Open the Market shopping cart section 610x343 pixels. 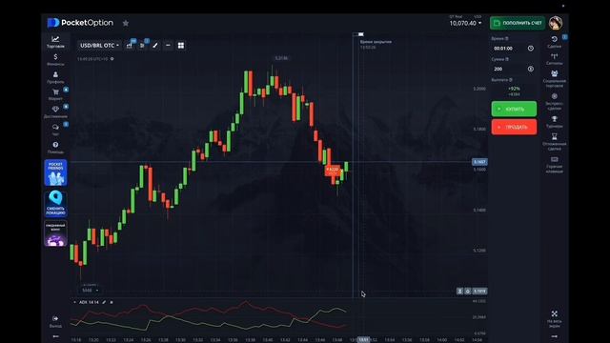coord(55,94)
